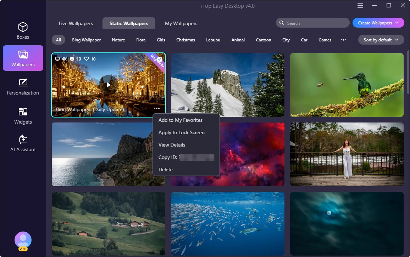Click the three-dots on Bing wallpaper card
The image size is (410, 257).
[157, 108]
